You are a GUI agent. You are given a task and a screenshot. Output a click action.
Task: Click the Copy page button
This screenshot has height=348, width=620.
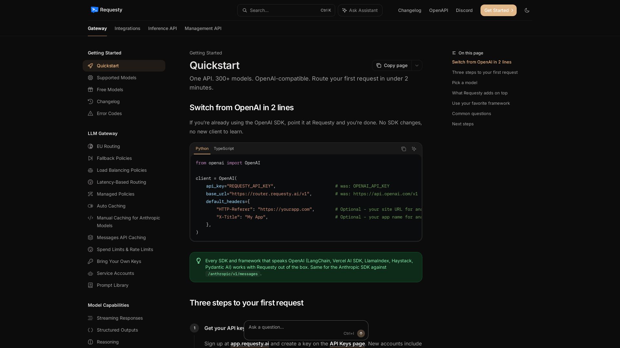[392, 65]
